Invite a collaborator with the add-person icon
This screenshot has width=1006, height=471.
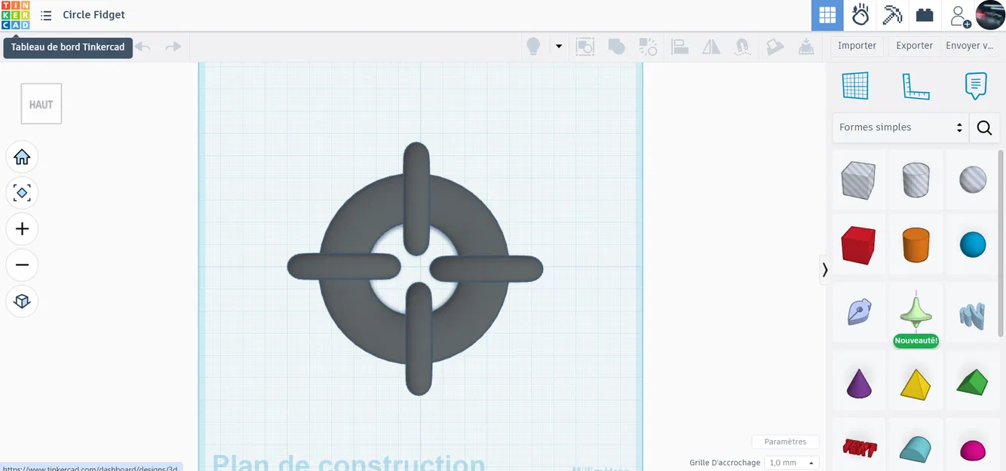pyautogui.click(x=960, y=16)
